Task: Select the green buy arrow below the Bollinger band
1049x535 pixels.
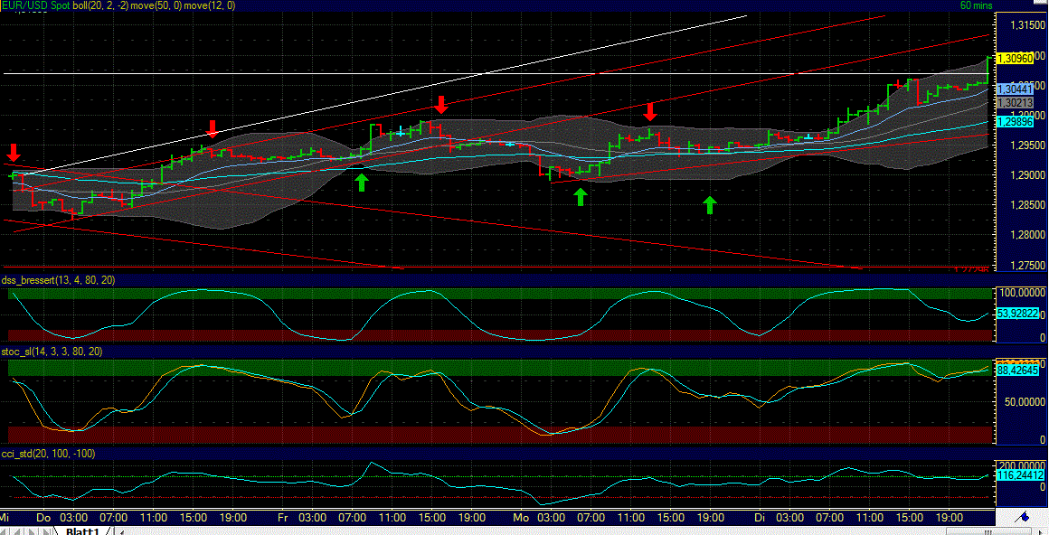Action: click(361, 182)
